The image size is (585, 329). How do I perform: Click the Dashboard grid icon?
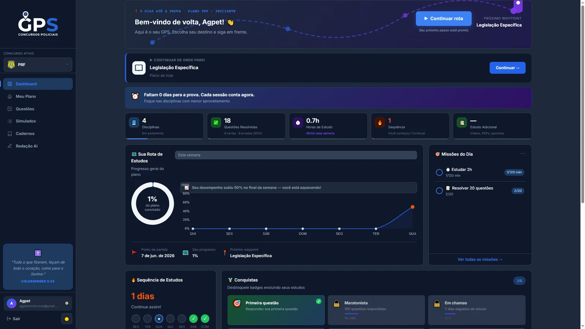[x=10, y=84]
